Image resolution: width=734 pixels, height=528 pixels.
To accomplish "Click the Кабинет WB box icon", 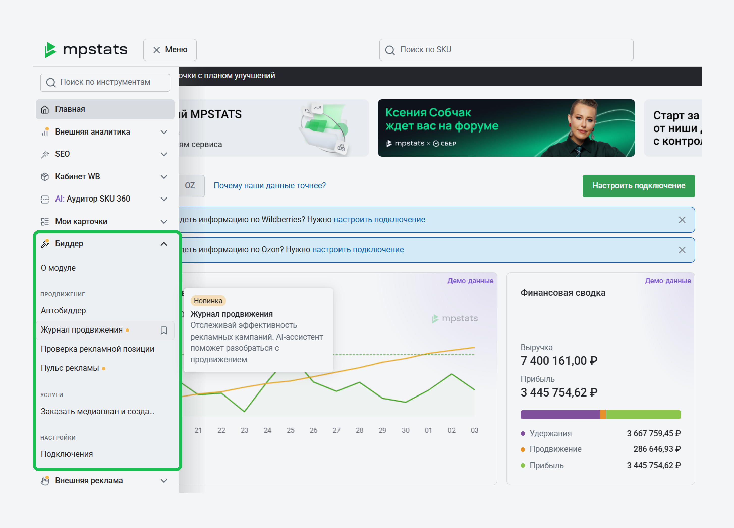I will click(45, 177).
